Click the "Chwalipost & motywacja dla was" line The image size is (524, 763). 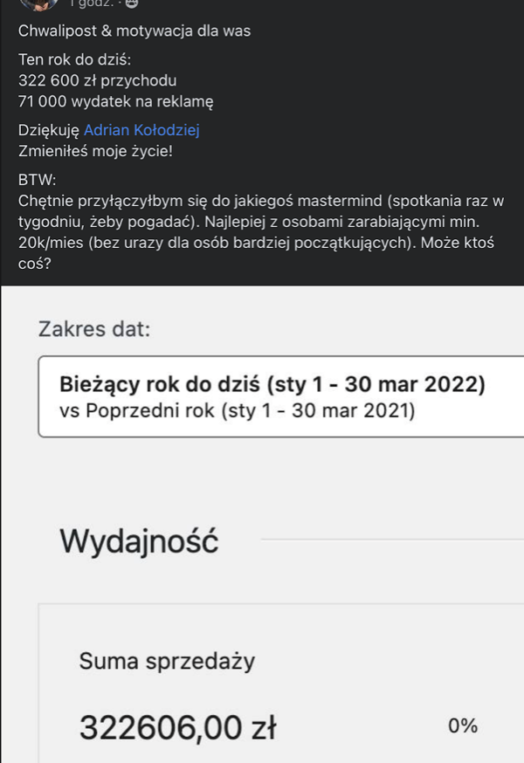[x=134, y=31]
